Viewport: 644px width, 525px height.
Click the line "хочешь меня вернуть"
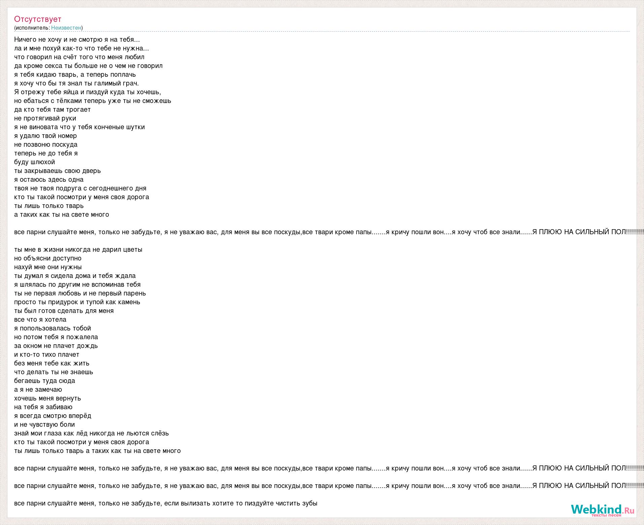coord(47,398)
